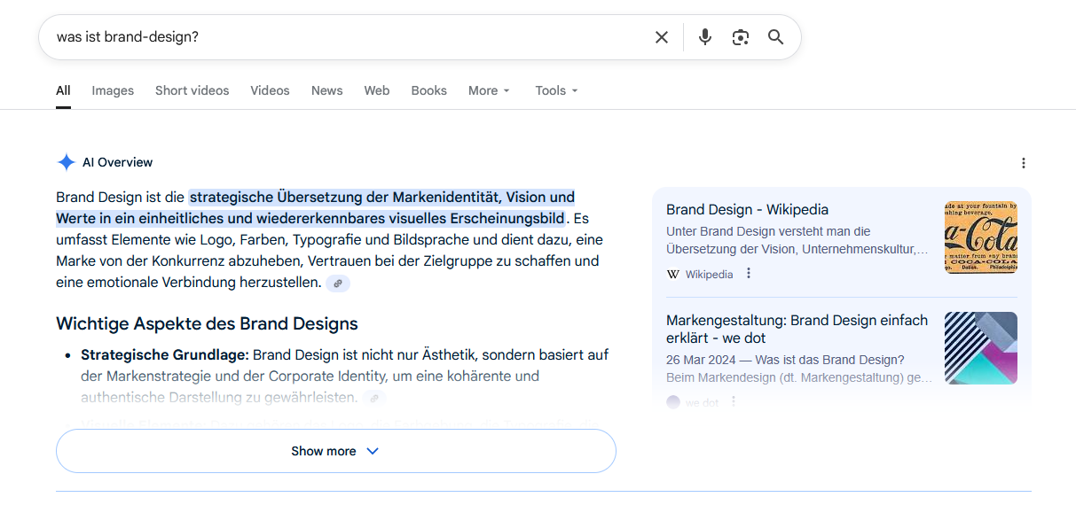Switch to the Images tab

(113, 90)
